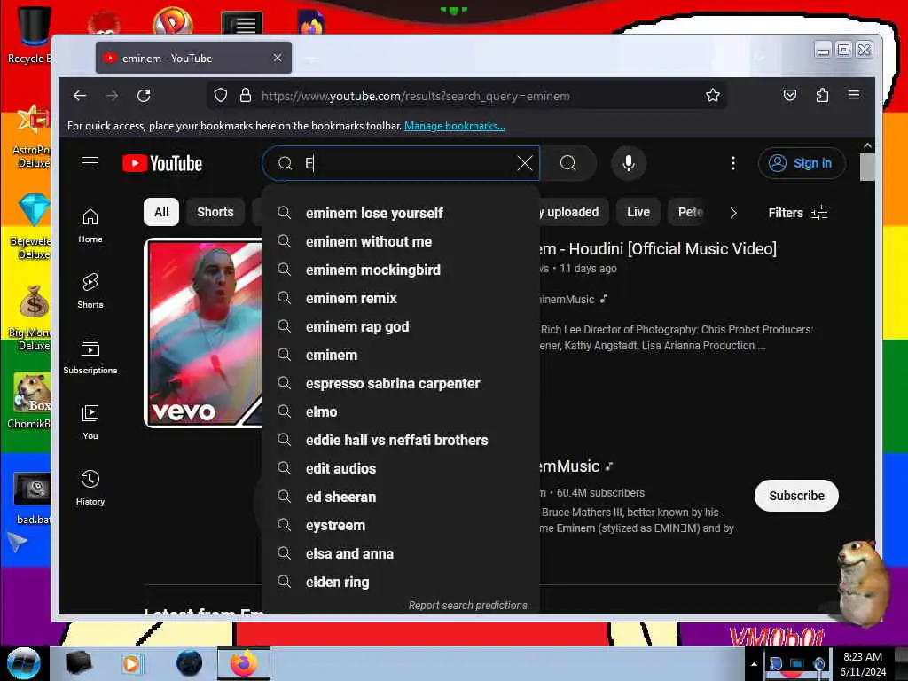Open the YouTube guide hamburger menu

[x=90, y=163]
